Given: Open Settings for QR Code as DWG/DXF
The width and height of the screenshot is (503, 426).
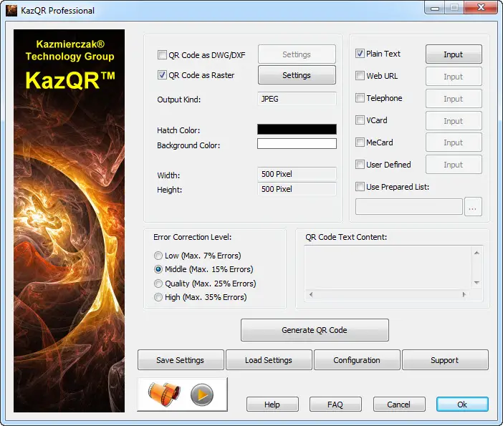Looking at the screenshot, I should (x=297, y=54).
